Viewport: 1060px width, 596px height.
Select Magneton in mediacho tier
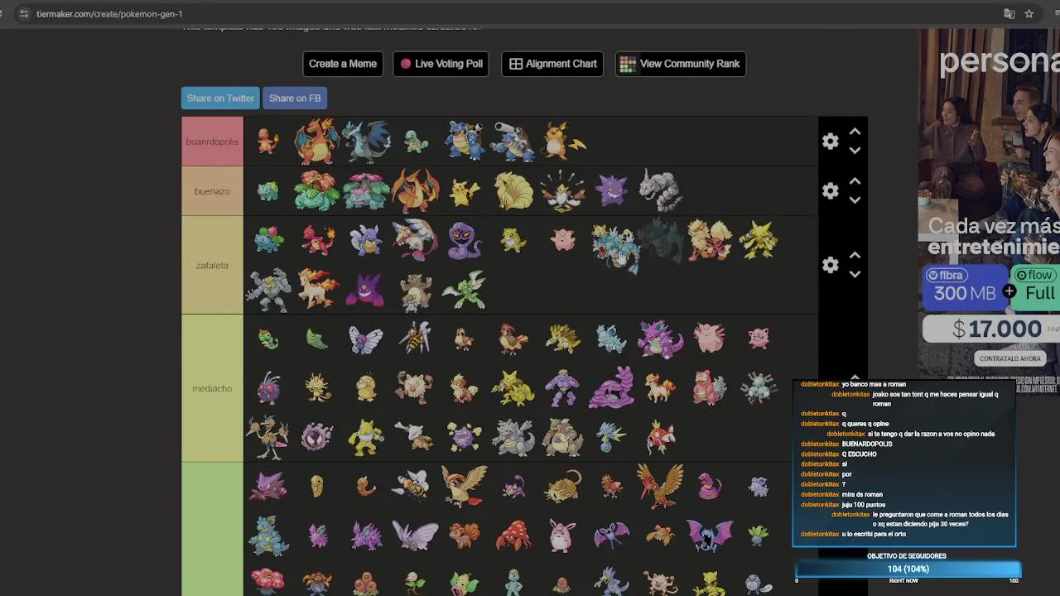tap(759, 388)
